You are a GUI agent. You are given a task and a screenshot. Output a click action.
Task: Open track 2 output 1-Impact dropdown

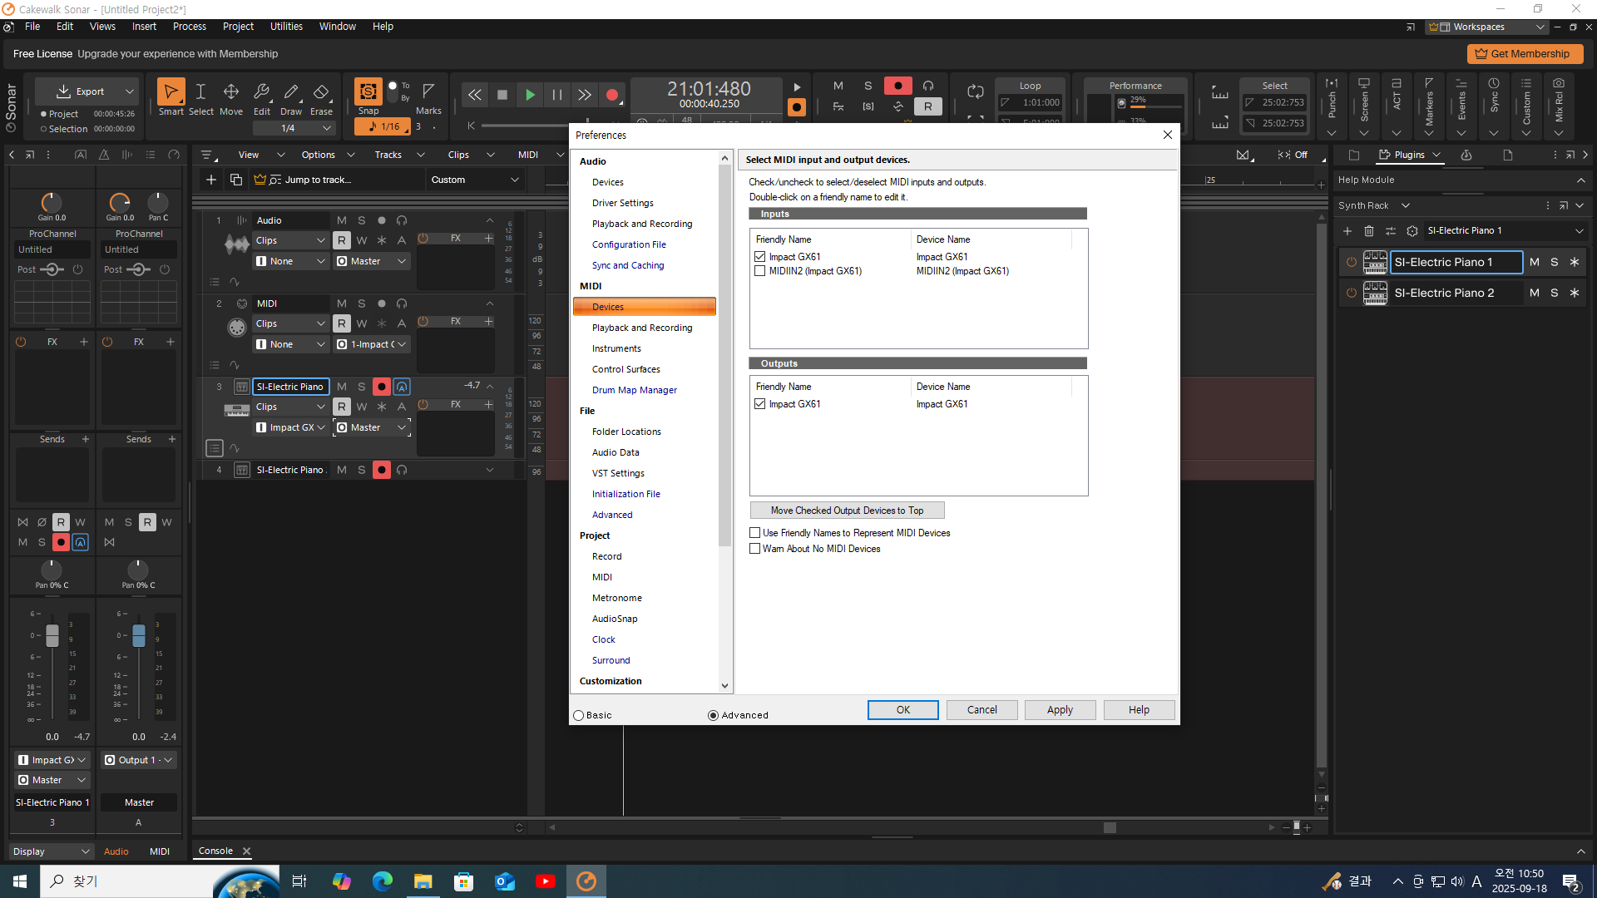(372, 344)
